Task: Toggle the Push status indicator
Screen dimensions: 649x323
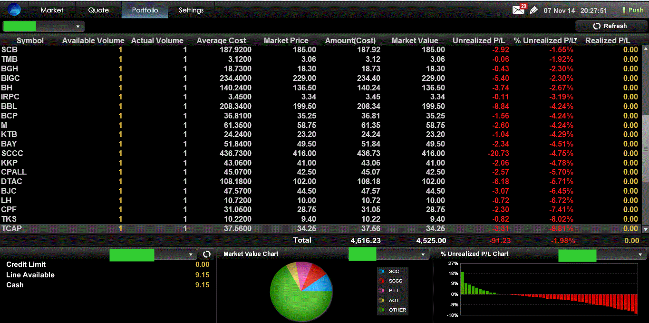Action: (632, 10)
